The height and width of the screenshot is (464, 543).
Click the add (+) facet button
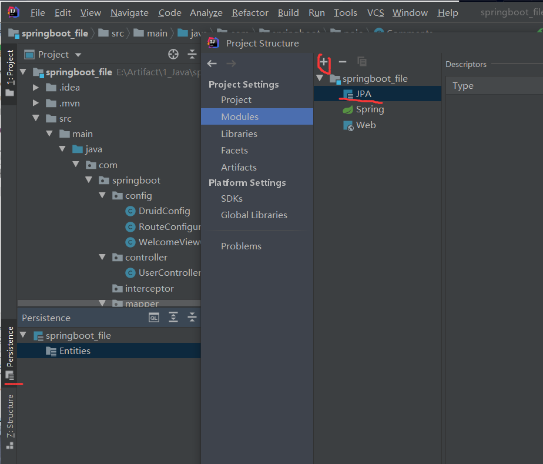pos(324,62)
